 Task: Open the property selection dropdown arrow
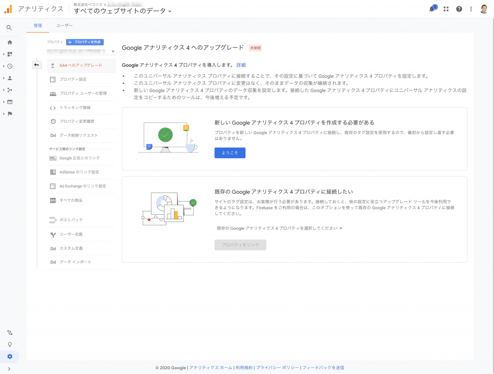(x=113, y=51)
